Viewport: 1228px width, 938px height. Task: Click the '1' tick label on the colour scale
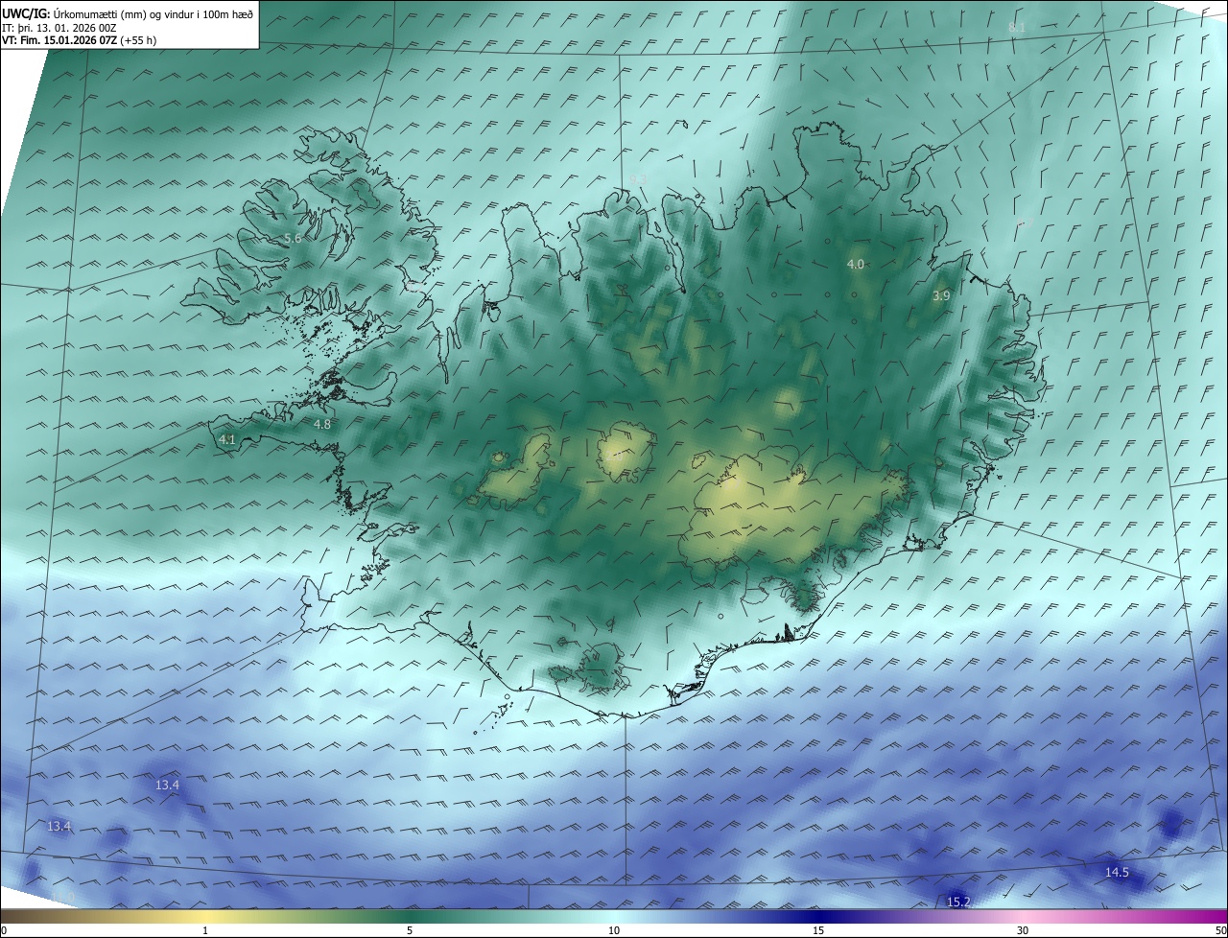click(x=205, y=930)
